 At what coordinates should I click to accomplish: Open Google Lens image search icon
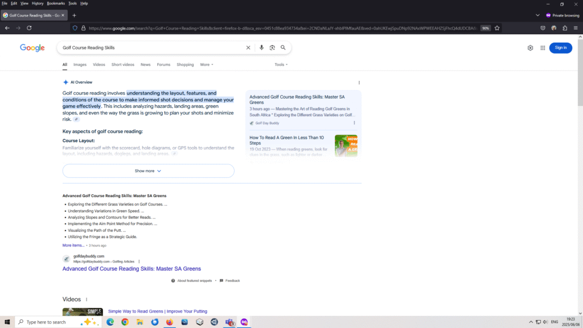272,48
